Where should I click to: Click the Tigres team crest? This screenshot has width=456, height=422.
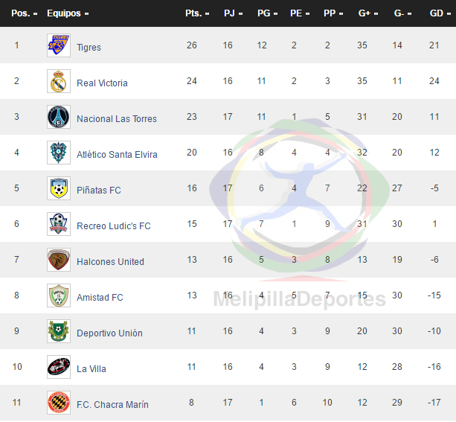59,45
